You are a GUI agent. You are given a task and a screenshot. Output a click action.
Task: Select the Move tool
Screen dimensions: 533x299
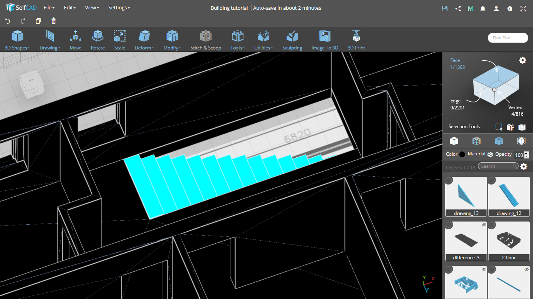pyautogui.click(x=75, y=40)
